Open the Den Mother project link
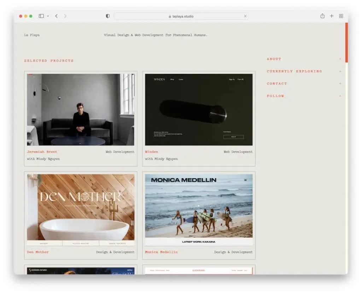The image size is (362, 293). [38, 252]
